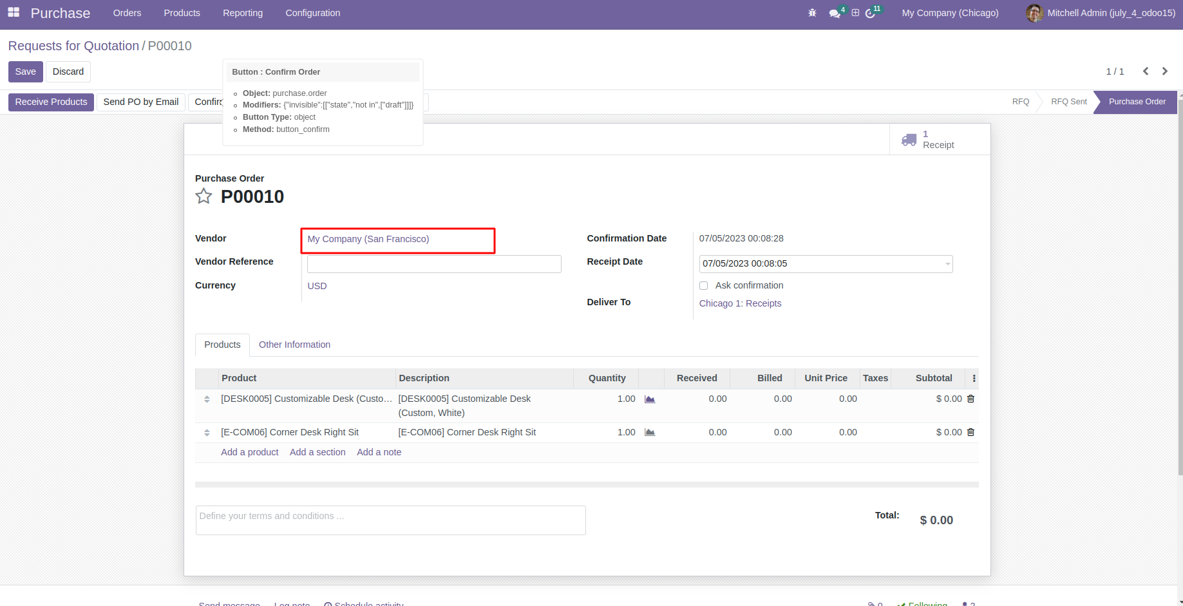Tick the Ask confirmation checkbox
The height and width of the screenshot is (606, 1183).
click(x=703, y=286)
